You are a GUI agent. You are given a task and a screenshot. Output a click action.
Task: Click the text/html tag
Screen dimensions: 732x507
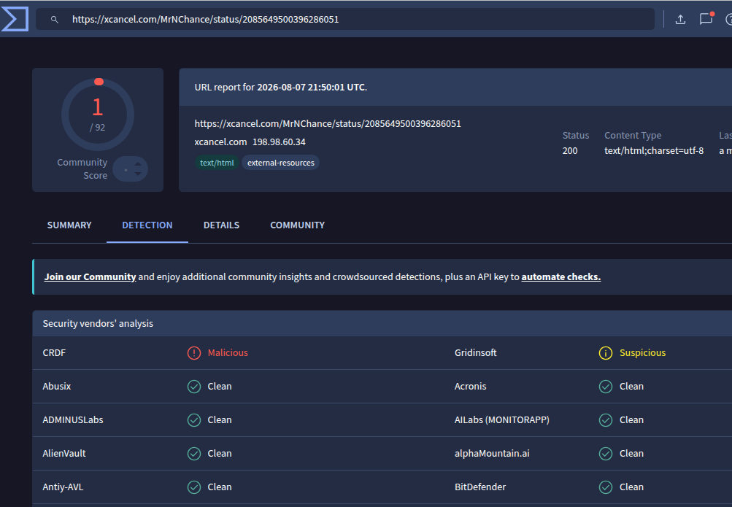point(217,163)
